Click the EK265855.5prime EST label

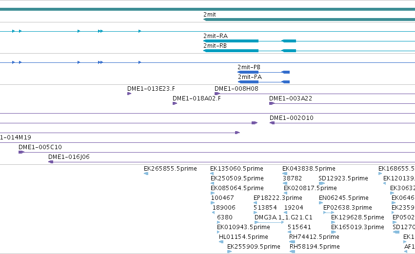(171, 169)
